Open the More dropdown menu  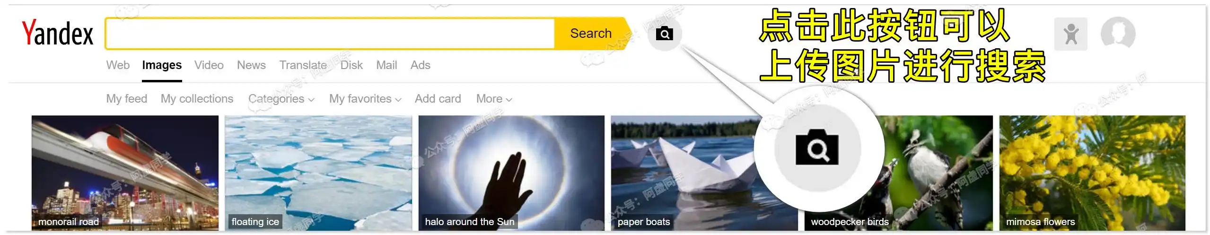[494, 99]
